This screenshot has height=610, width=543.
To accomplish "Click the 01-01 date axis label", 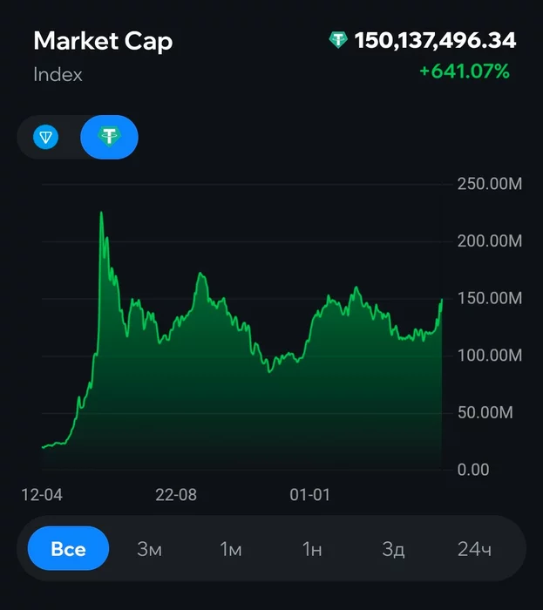I will click(x=309, y=495).
